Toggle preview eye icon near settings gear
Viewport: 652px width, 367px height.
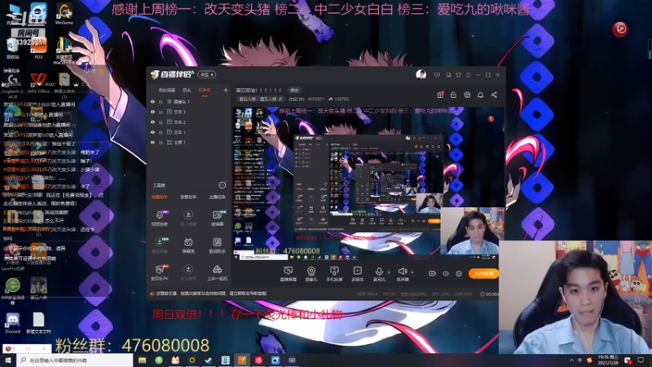(445, 273)
